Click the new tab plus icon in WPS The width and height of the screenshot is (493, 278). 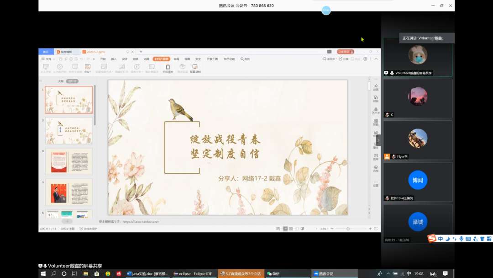coord(141,52)
